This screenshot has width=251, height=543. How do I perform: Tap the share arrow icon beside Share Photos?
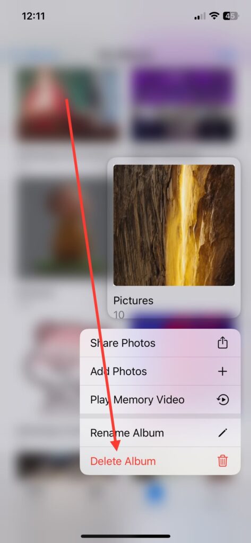(x=222, y=343)
